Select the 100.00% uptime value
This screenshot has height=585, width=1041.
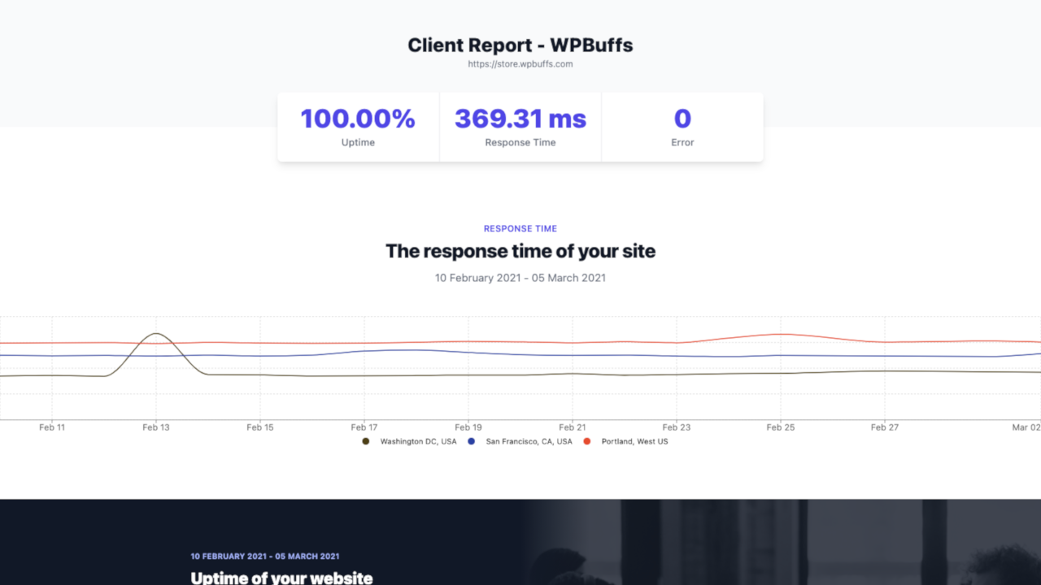[358, 119]
